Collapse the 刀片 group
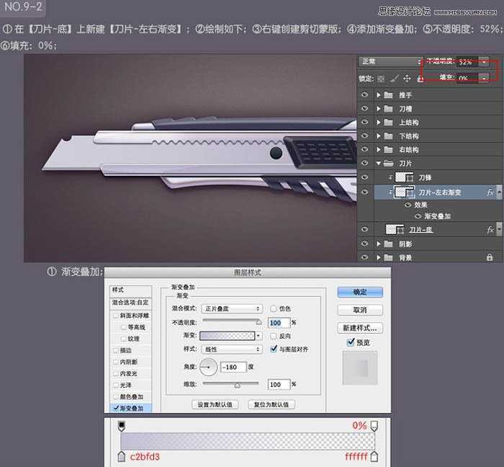 click(379, 164)
